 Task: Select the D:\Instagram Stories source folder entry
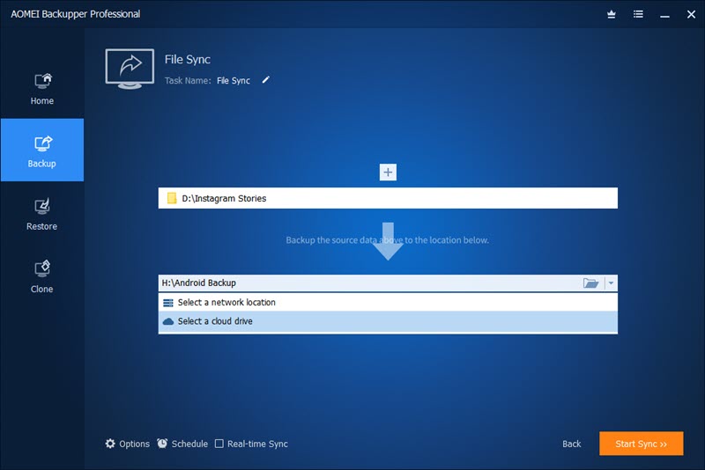(x=388, y=198)
